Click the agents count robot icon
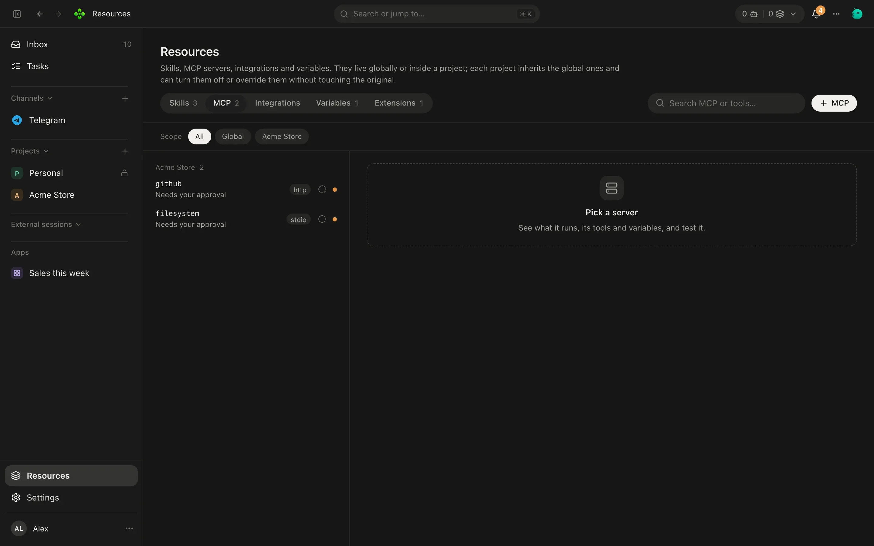Screen dimensions: 874x546 click(754, 14)
